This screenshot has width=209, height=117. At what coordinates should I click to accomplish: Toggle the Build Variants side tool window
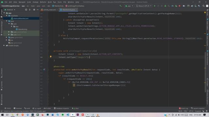pos(2,99)
